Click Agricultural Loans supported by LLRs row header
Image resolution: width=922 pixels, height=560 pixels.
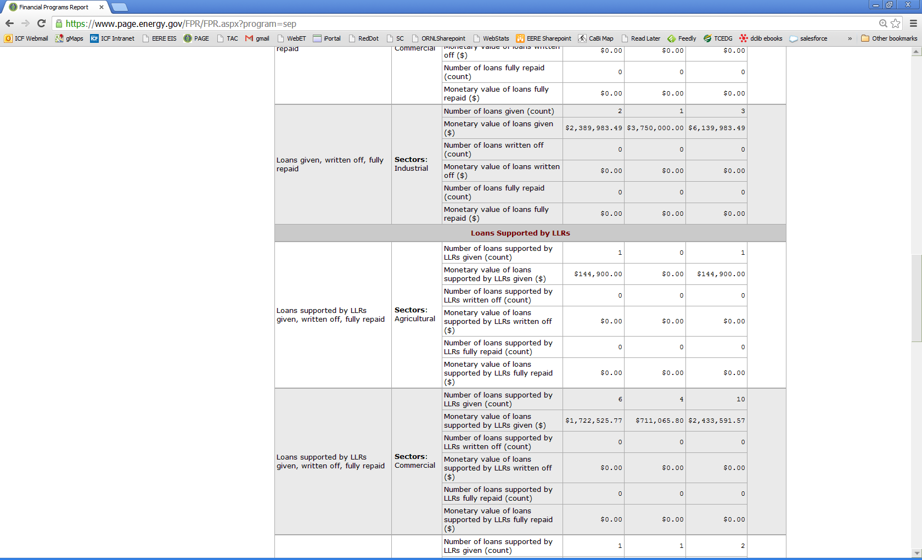(x=330, y=315)
